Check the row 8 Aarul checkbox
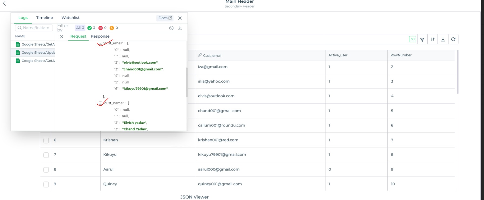Image resolution: width=484 pixels, height=200 pixels. 46,170
